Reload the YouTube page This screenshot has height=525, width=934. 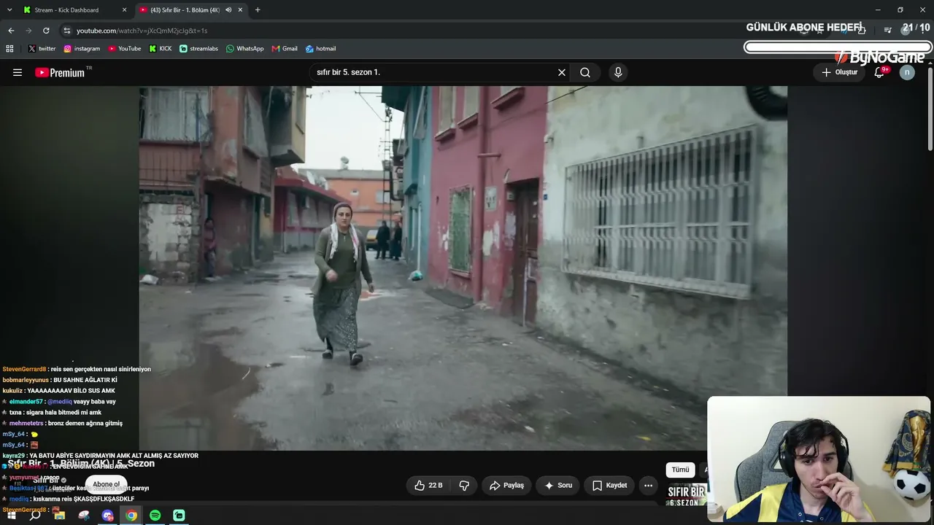click(46, 31)
